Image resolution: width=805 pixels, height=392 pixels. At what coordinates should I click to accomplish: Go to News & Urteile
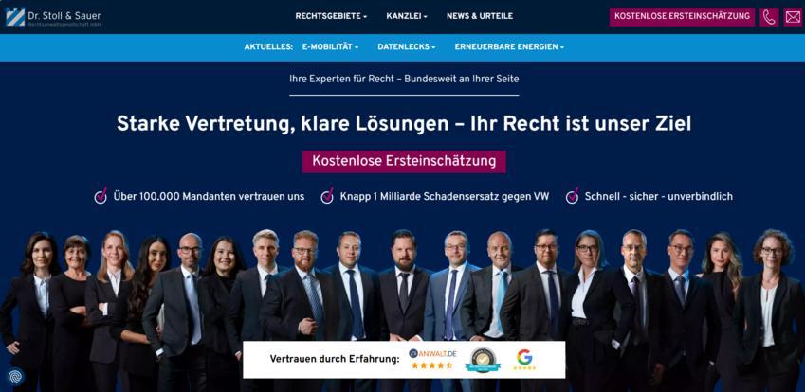click(480, 16)
